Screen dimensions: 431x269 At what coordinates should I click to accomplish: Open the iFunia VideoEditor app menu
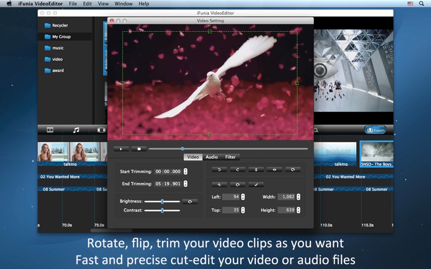40,4
